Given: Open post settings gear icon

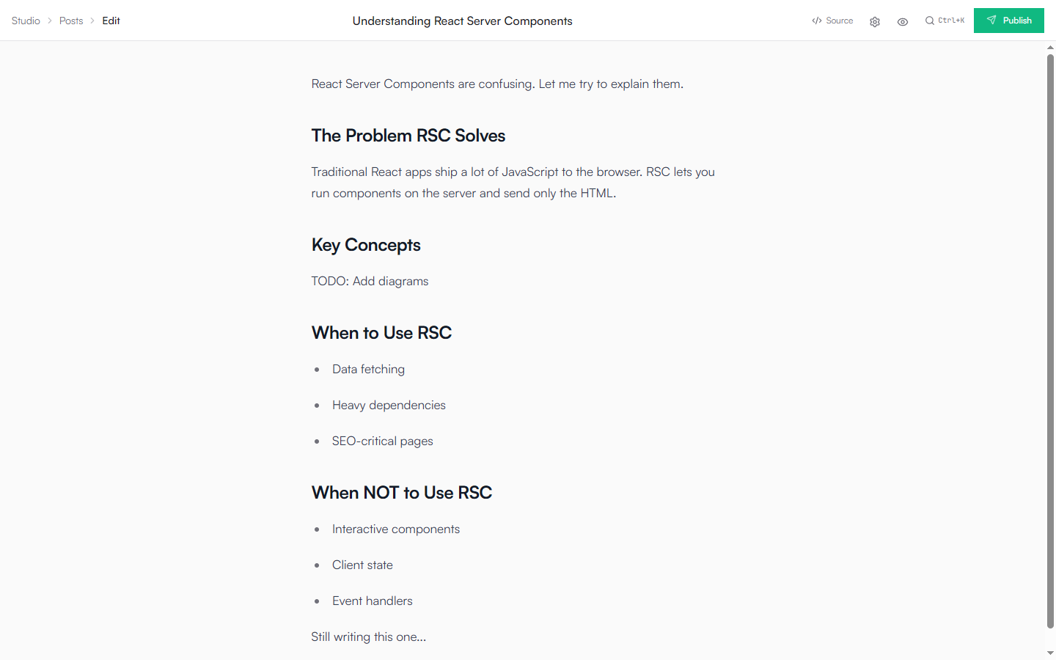Looking at the screenshot, I should tap(875, 21).
